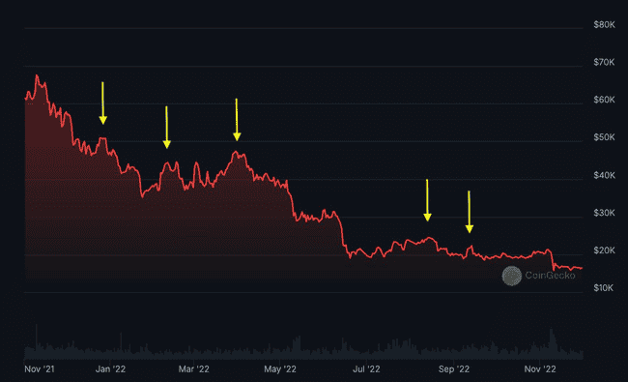
Task: Click the yellow arrow above the September peak
Action: coord(470,212)
